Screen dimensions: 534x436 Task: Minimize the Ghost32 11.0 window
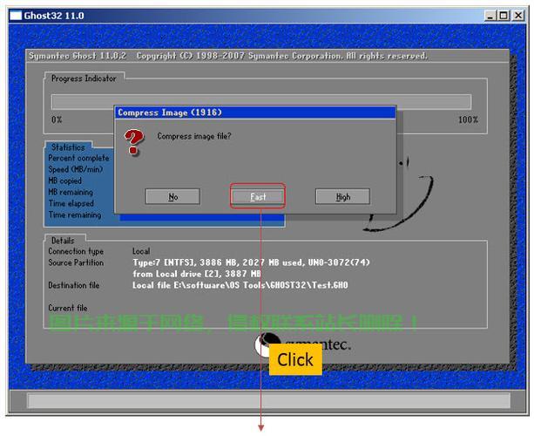(490, 16)
